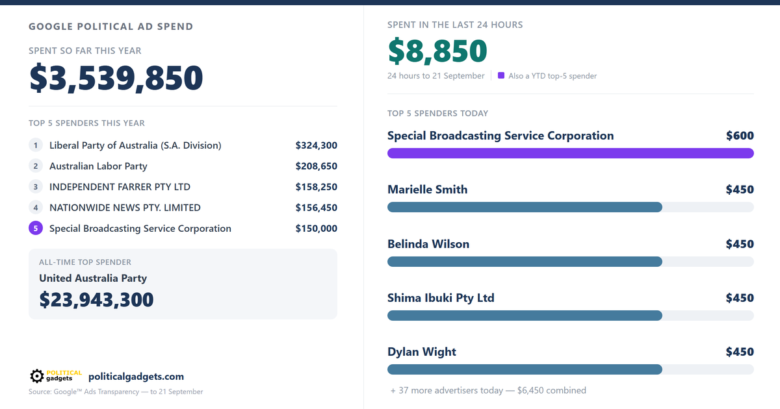780x409 pixels.
Task: Click the purple YTD top-5 legend square
Action: pos(501,75)
